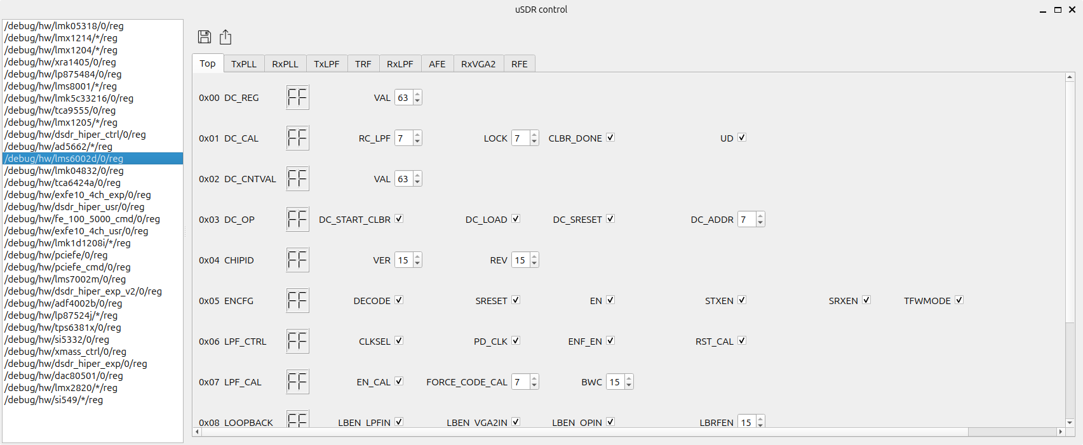Click the hex display of 0x03 DC_OP
The image size is (1083, 445).
point(297,219)
